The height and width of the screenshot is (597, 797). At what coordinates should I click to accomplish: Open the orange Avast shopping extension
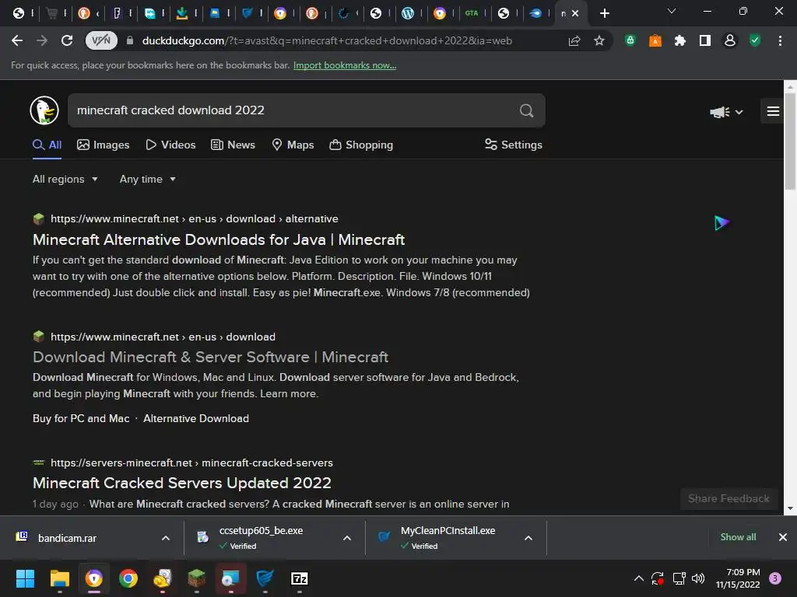point(655,40)
